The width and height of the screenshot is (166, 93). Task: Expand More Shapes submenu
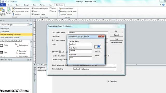tap(31, 29)
